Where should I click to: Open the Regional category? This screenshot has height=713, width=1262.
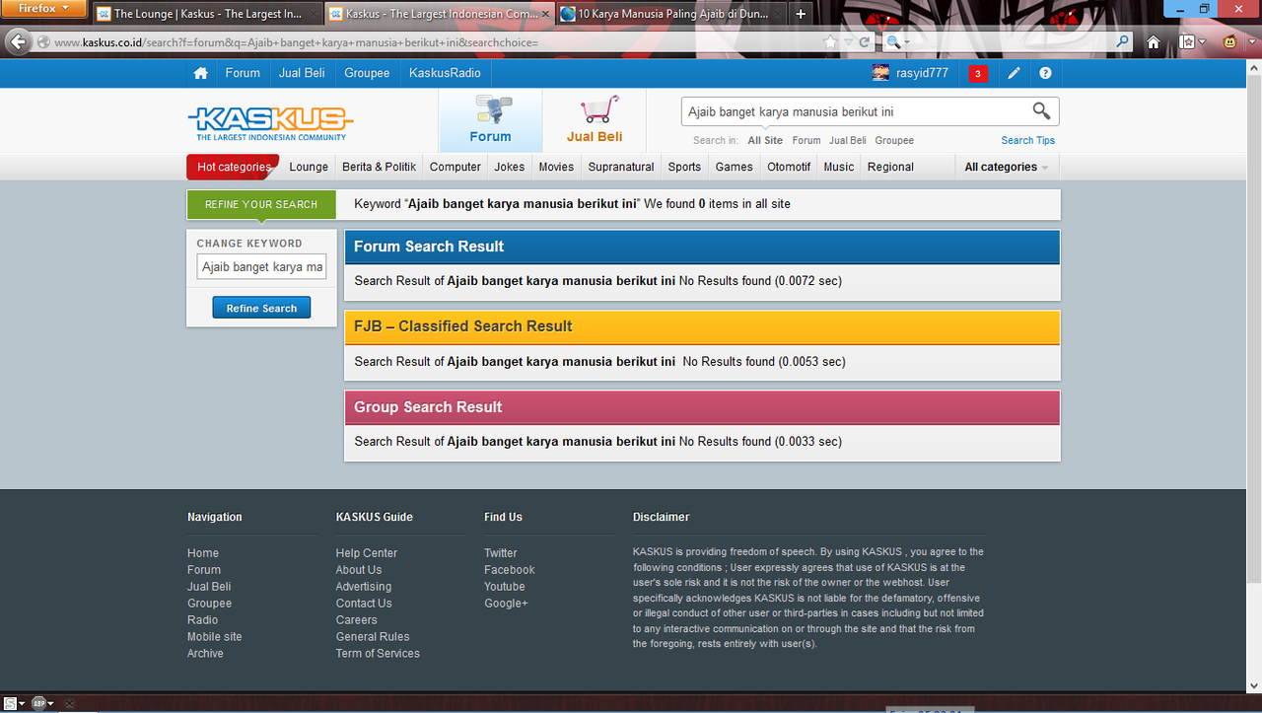coord(890,167)
